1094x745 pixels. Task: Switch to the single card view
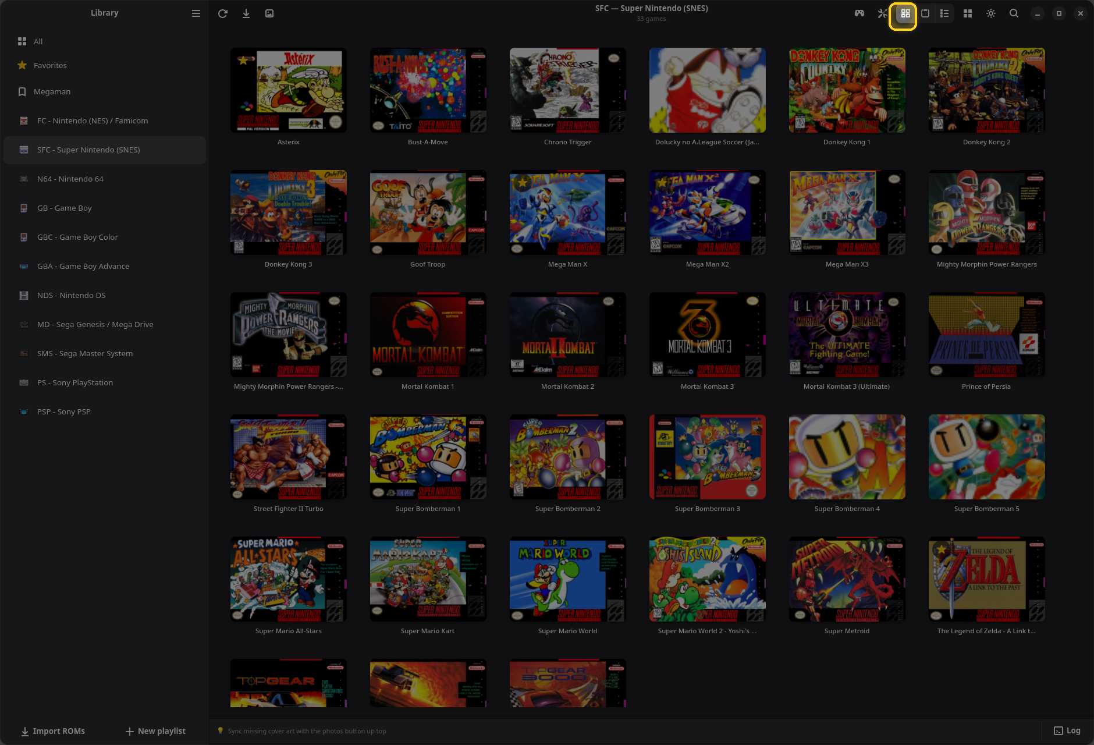click(x=925, y=13)
